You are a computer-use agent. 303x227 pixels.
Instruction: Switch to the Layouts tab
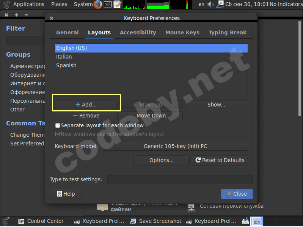[99, 32]
